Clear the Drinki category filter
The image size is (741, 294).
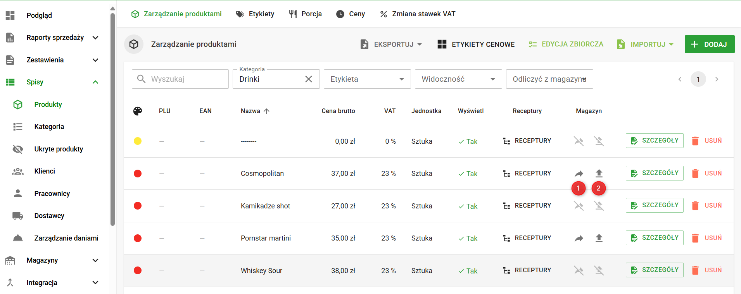309,79
